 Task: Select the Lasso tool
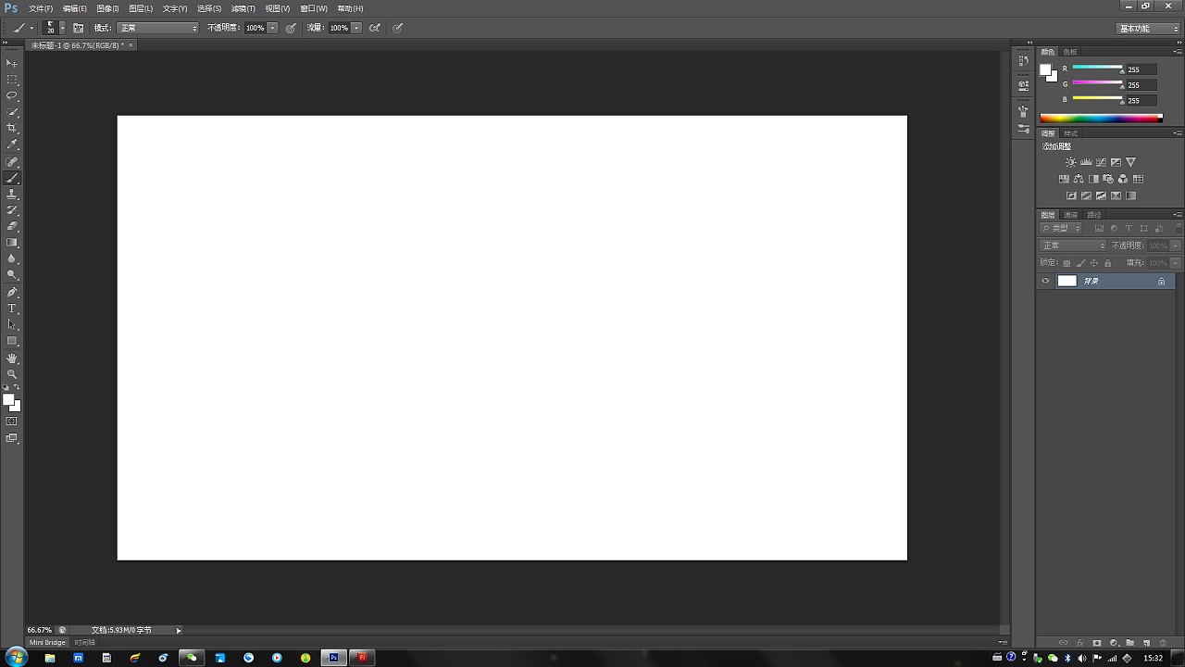pos(12,95)
